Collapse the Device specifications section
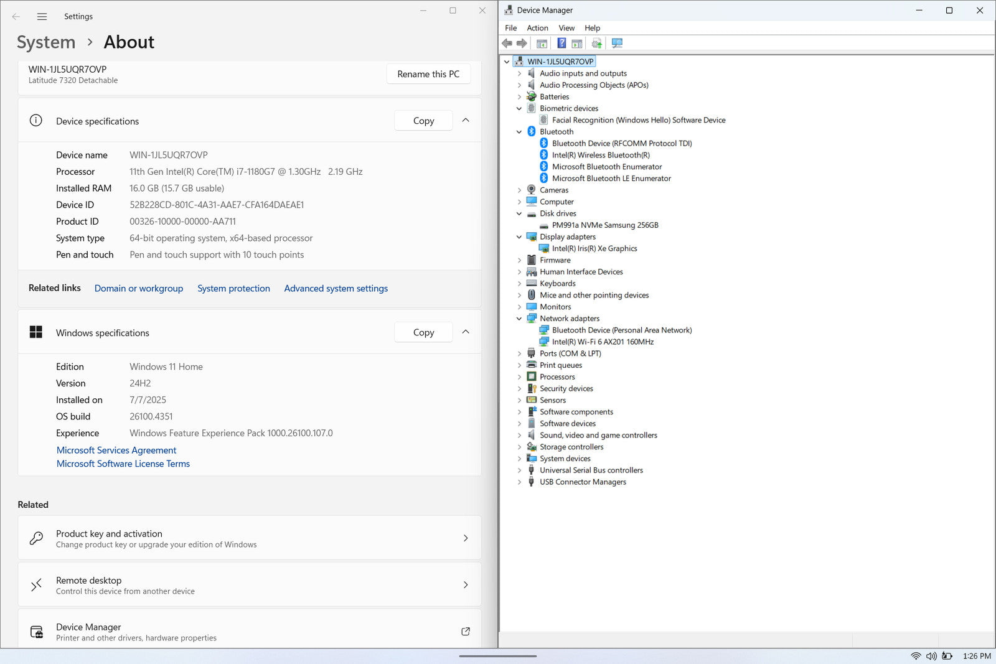This screenshot has height=664, width=996. (x=466, y=121)
